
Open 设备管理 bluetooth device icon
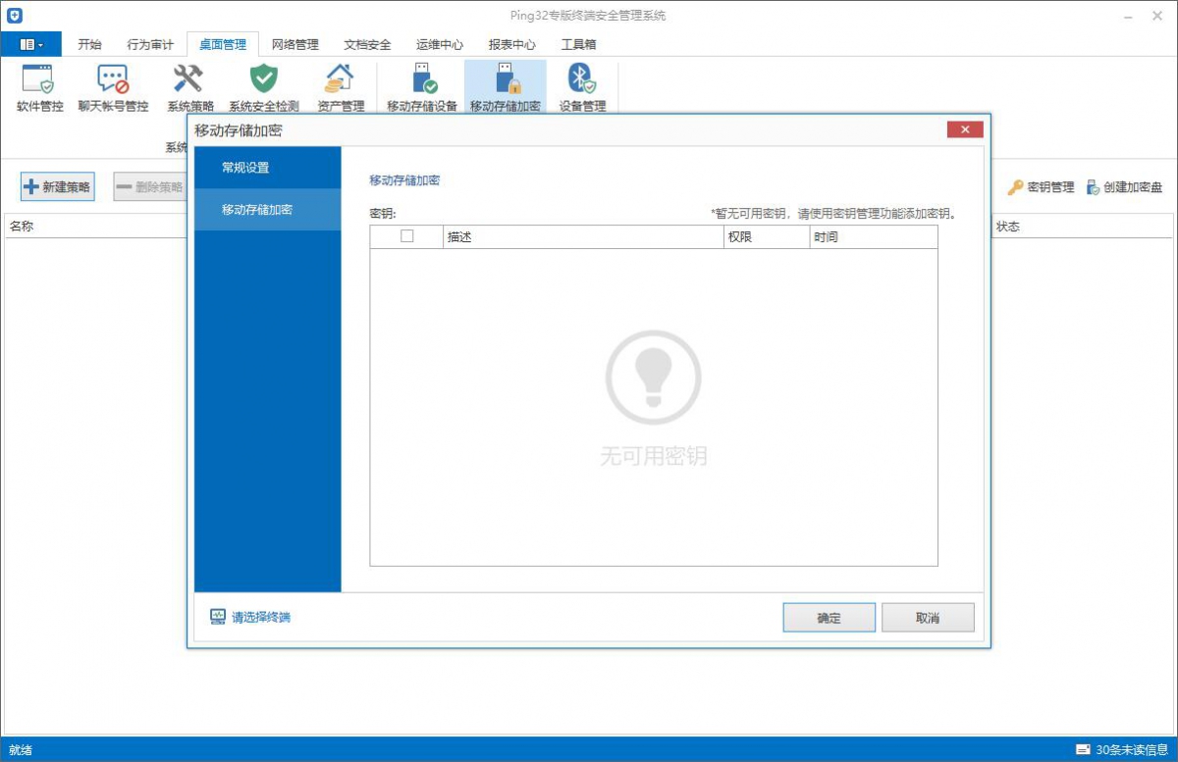click(x=582, y=78)
